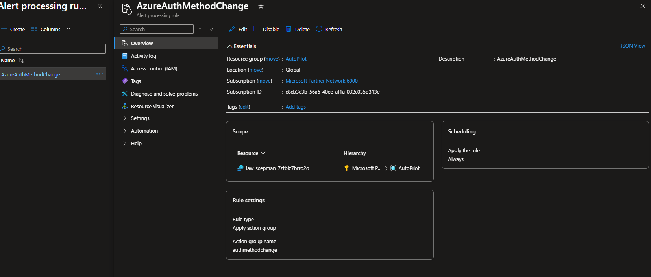The height and width of the screenshot is (277, 651).
Task: Click the Add tags link
Action: pos(296,107)
